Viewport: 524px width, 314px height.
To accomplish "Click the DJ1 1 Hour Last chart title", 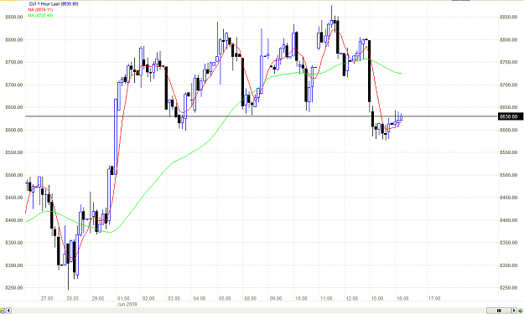I will pyautogui.click(x=54, y=4).
